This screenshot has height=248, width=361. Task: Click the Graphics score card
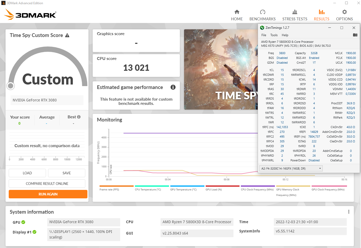(x=136, y=41)
